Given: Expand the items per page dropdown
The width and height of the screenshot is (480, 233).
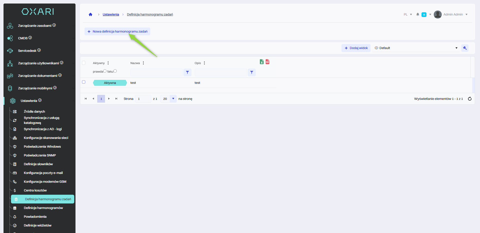Looking at the screenshot, I should click(x=173, y=99).
